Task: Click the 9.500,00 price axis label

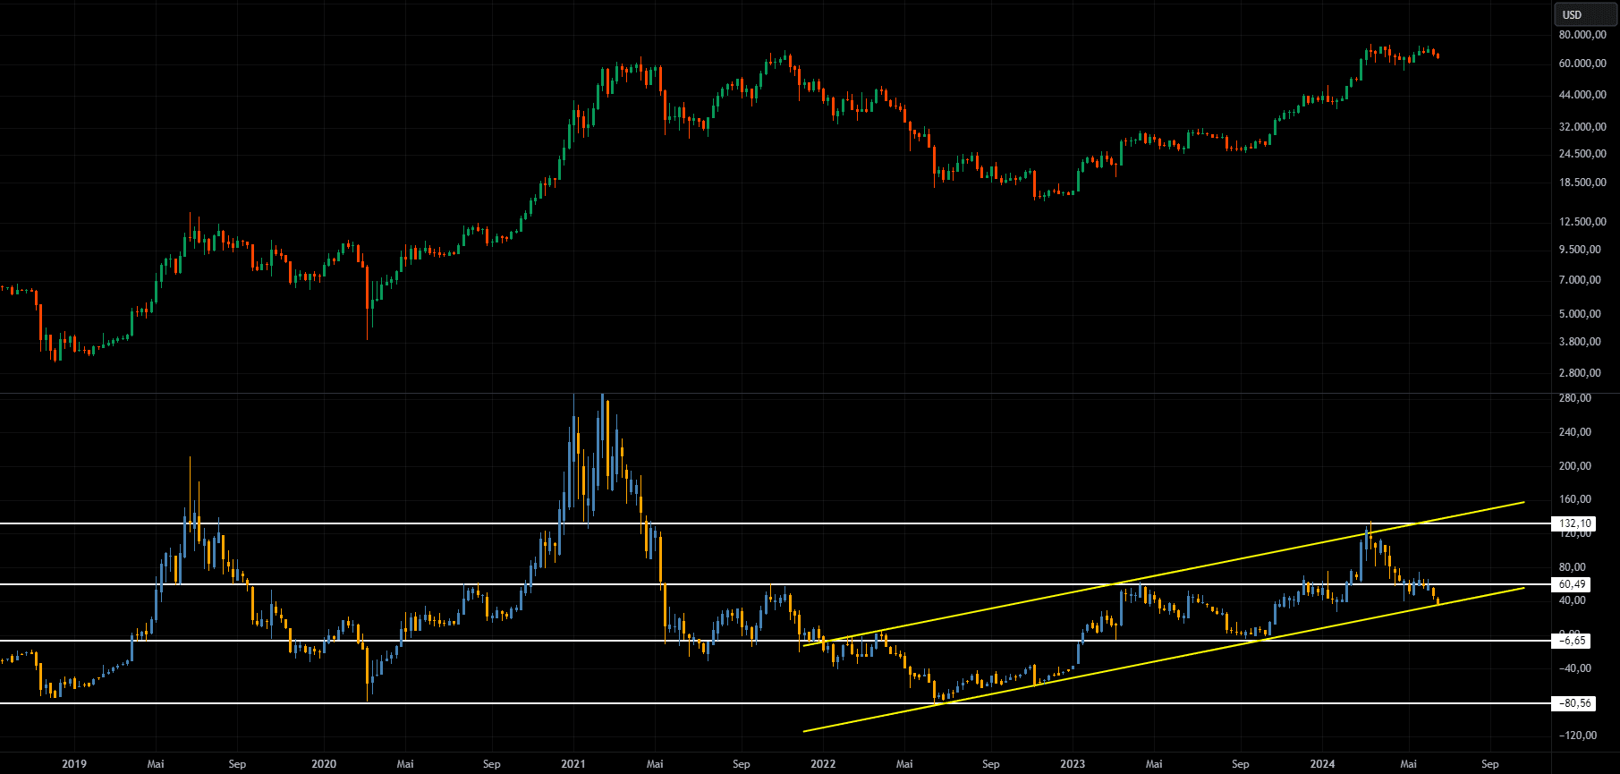Action: [1580, 250]
